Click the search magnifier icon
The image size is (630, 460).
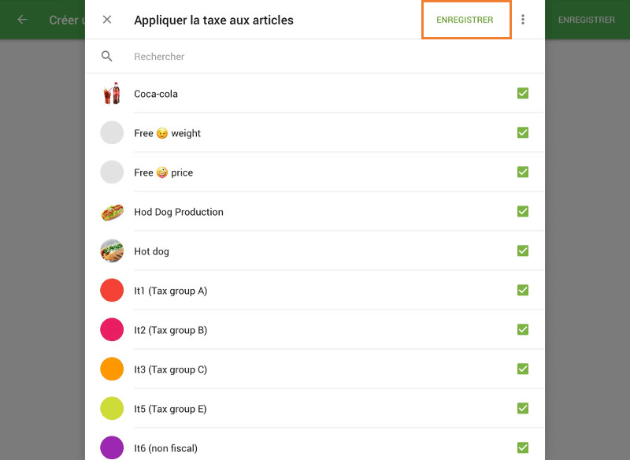click(x=107, y=56)
